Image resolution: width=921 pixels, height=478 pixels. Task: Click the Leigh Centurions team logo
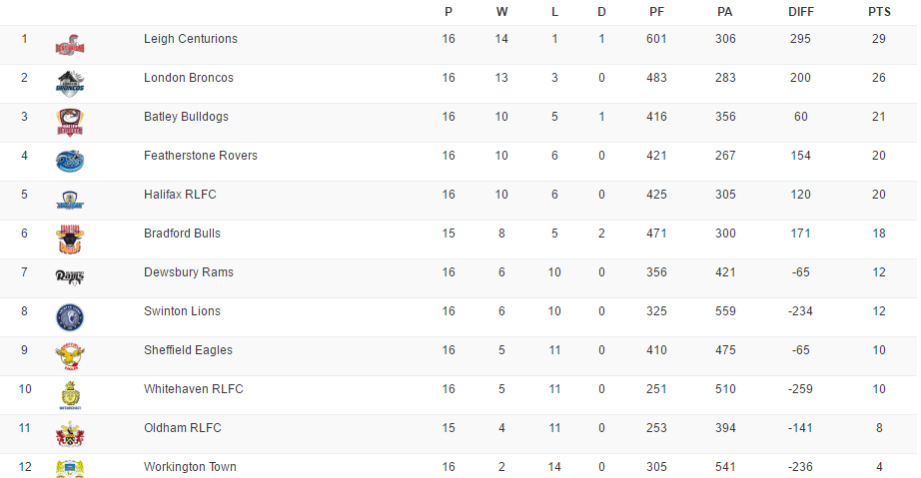(70, 44)
